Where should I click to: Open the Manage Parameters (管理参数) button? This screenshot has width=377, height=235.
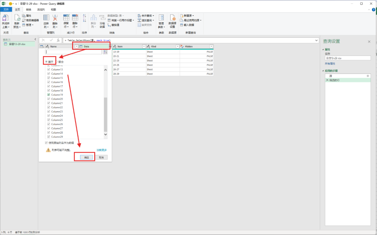pos(161,21)
